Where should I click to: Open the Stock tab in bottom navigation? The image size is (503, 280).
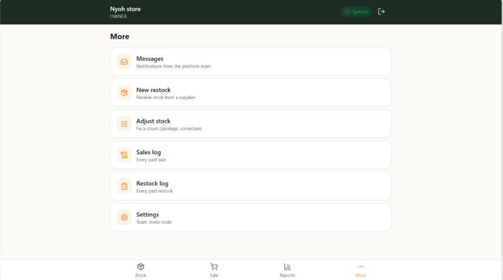click(140, 270)
